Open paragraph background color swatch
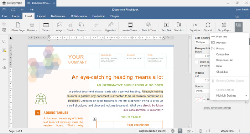The height and width of the screenshot is (134, 250). point(200,100)
